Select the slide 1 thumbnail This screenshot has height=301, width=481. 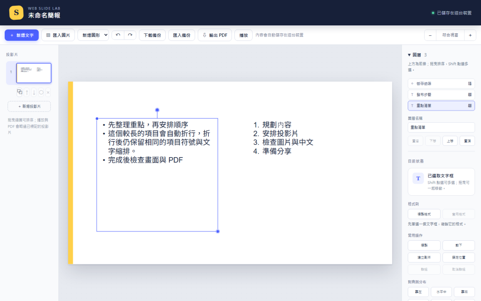pyautogui.click(x=34, y=73)
